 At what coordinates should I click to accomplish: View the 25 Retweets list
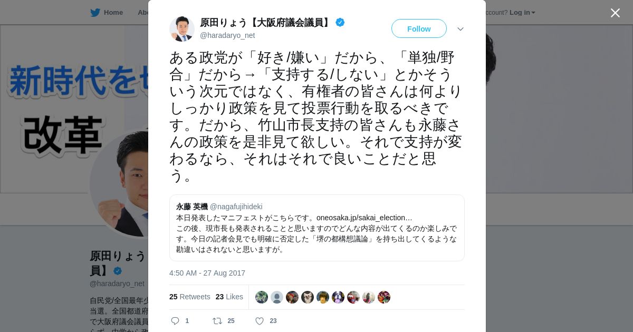(190, 297)
